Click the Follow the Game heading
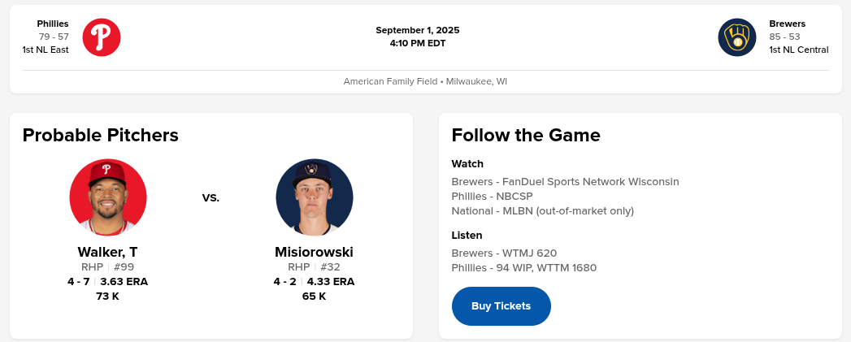 [x=526, y=135]
